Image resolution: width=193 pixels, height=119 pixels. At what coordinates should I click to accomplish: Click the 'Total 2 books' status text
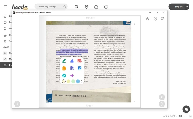click(x=169, y=116)
